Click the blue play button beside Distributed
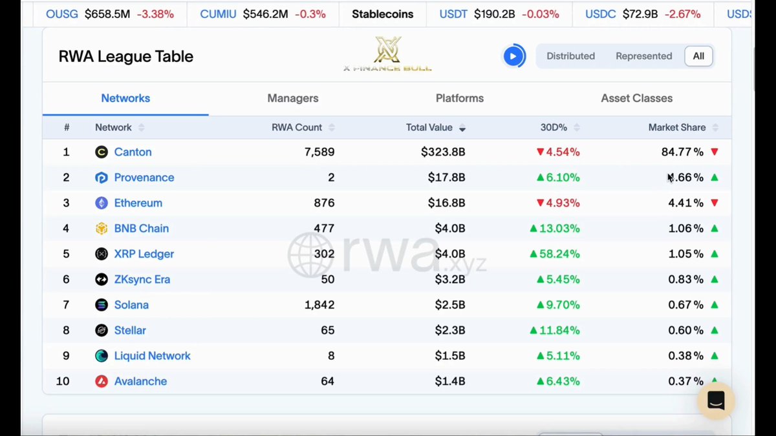Screen dimensions: 776x436 point(514,56)
